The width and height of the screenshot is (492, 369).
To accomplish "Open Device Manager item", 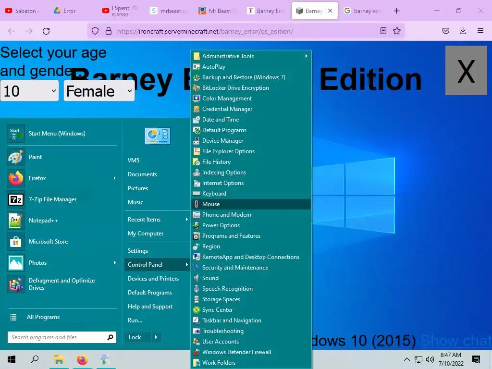I will [251, 141].
